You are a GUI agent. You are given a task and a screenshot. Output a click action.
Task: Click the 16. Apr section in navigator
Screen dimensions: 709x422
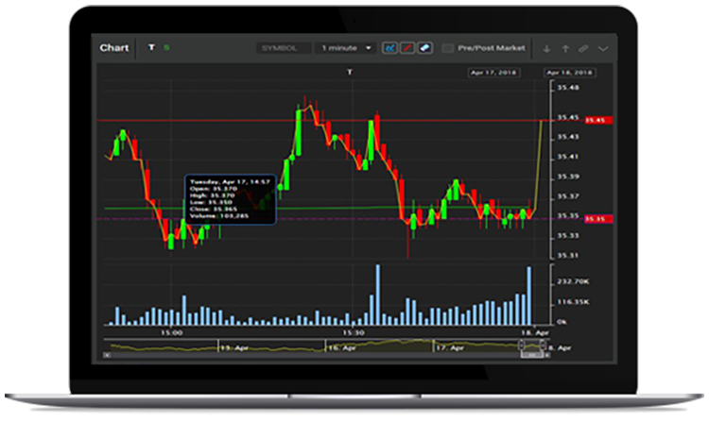coord(341,347)
